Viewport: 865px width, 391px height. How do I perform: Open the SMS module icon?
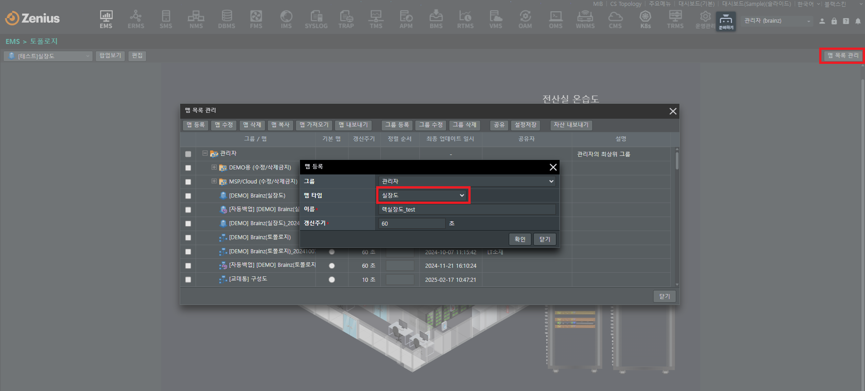pyautogui.click(x=166, y=19)
